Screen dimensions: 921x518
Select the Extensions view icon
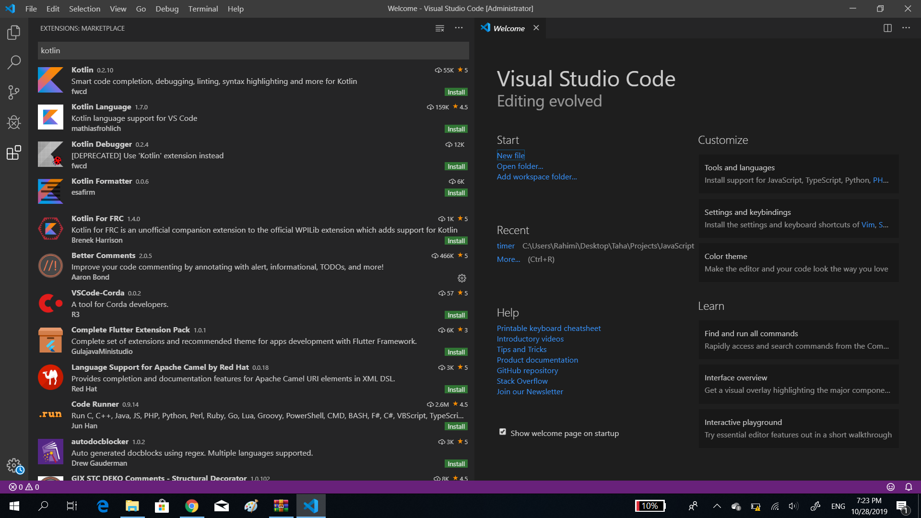[x=14, y=153]
